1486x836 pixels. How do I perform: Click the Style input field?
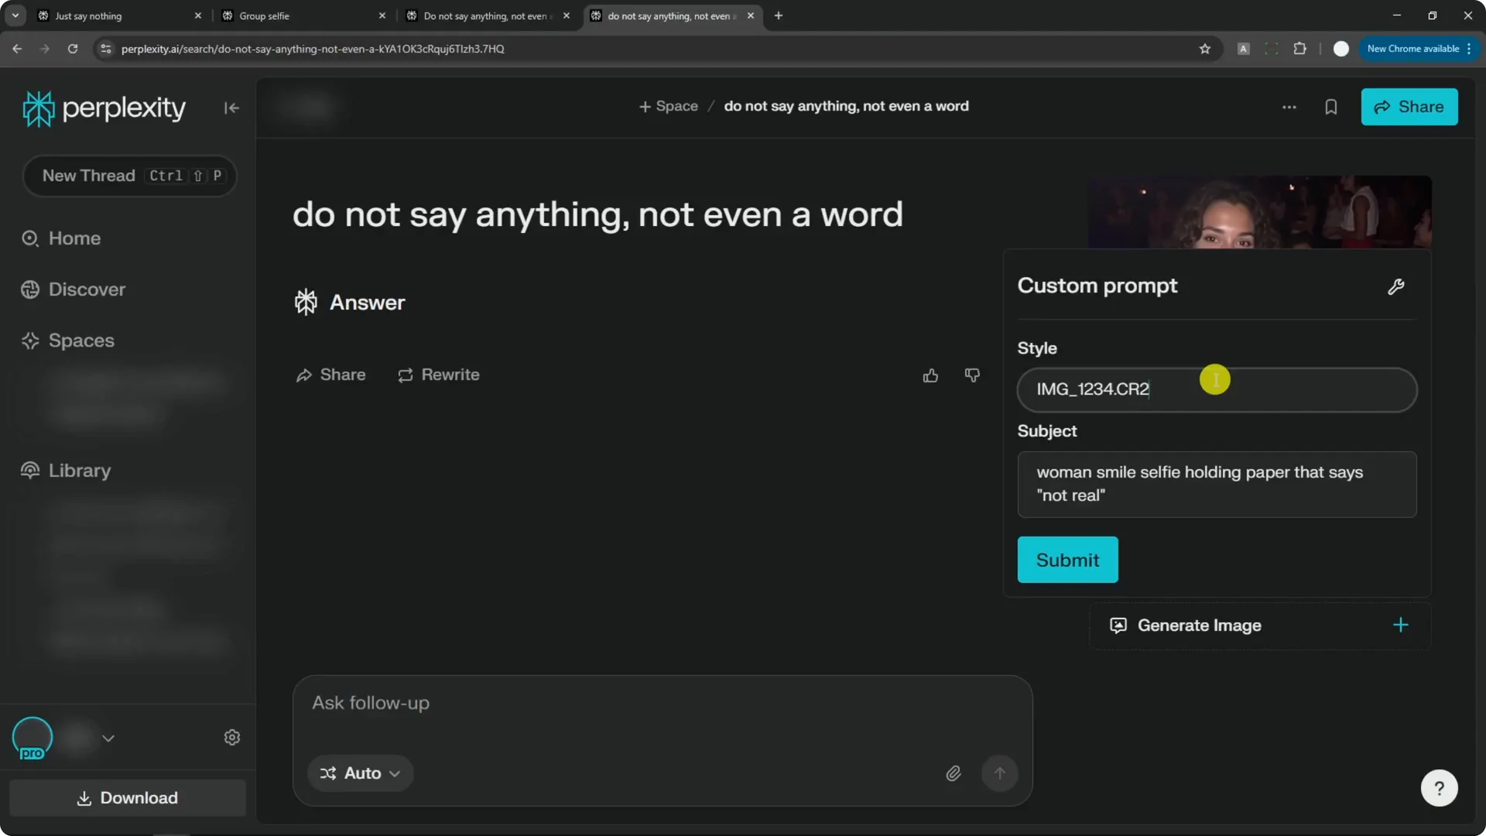1217,389
